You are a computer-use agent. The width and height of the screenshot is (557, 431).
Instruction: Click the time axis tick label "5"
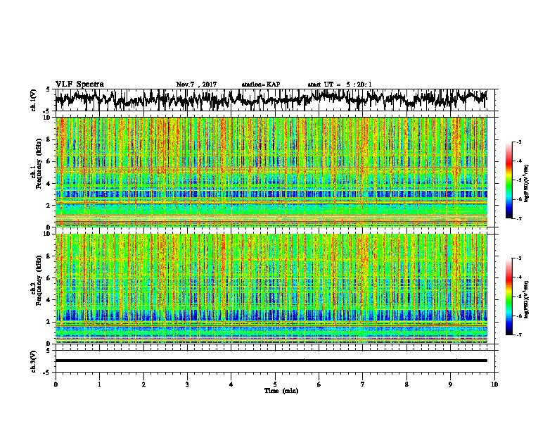pyautogui.click(x=275, y=384)
